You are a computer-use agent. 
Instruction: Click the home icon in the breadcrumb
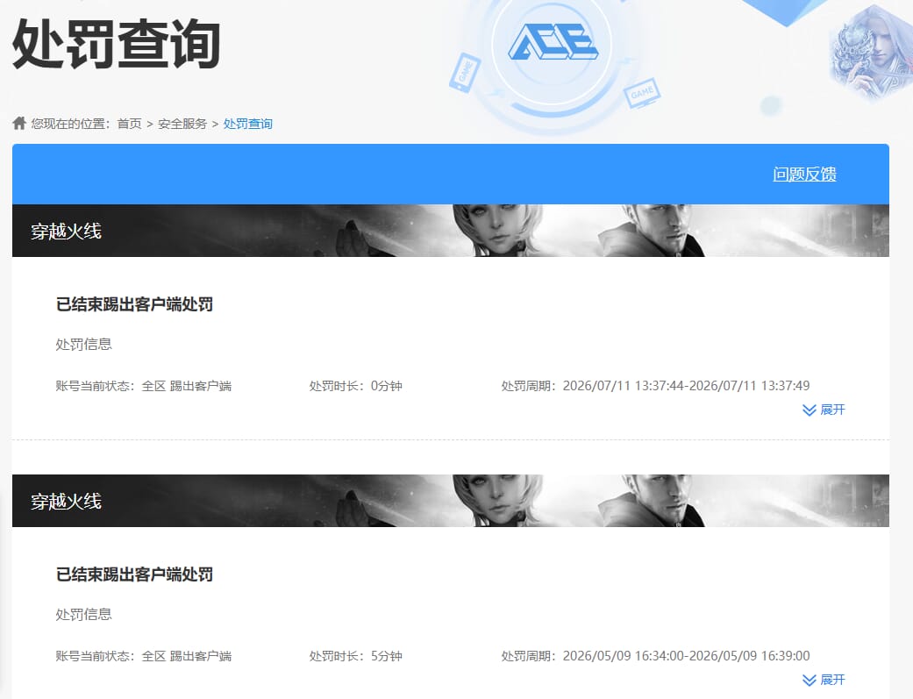point(19,123)
